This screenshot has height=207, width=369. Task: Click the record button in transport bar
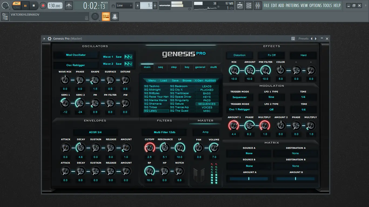[x=43, y=5]
